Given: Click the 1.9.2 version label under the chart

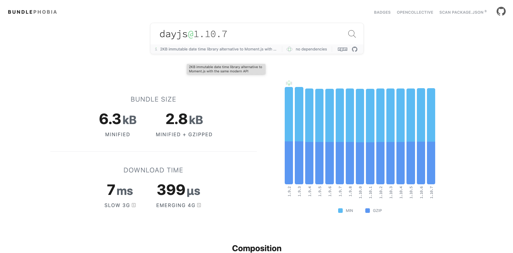Looking at the screenshot, I should coord(289,192).
